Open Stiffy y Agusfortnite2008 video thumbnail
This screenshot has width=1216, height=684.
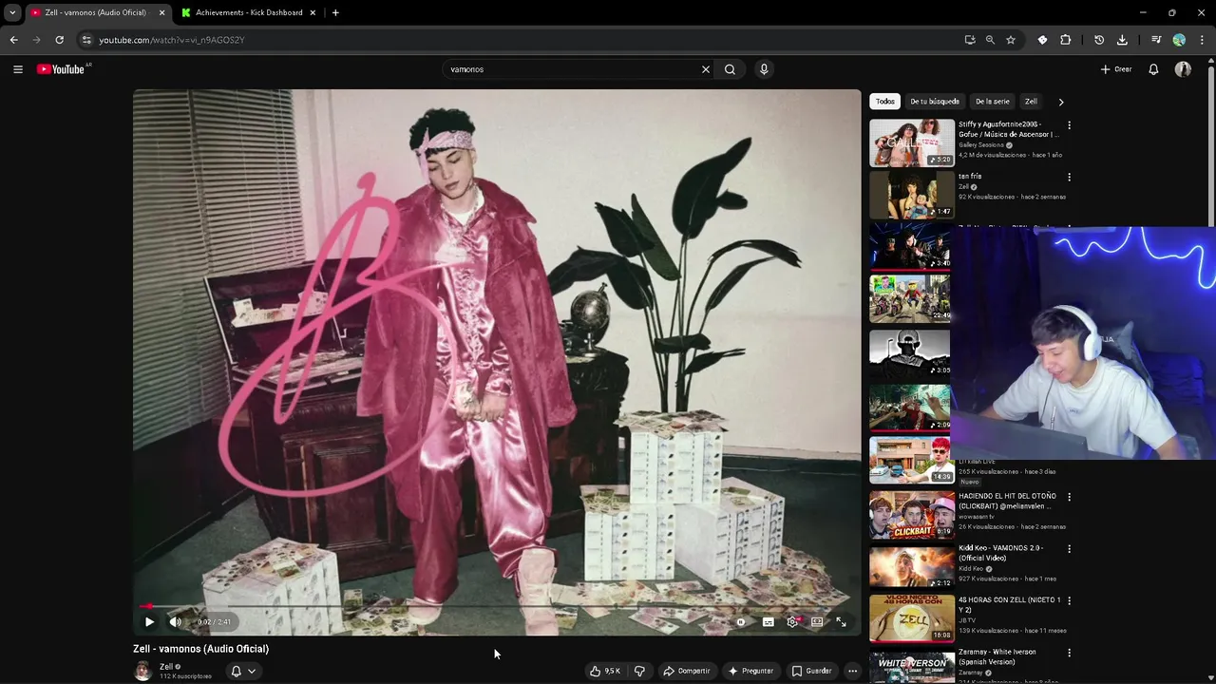[912, 142]
